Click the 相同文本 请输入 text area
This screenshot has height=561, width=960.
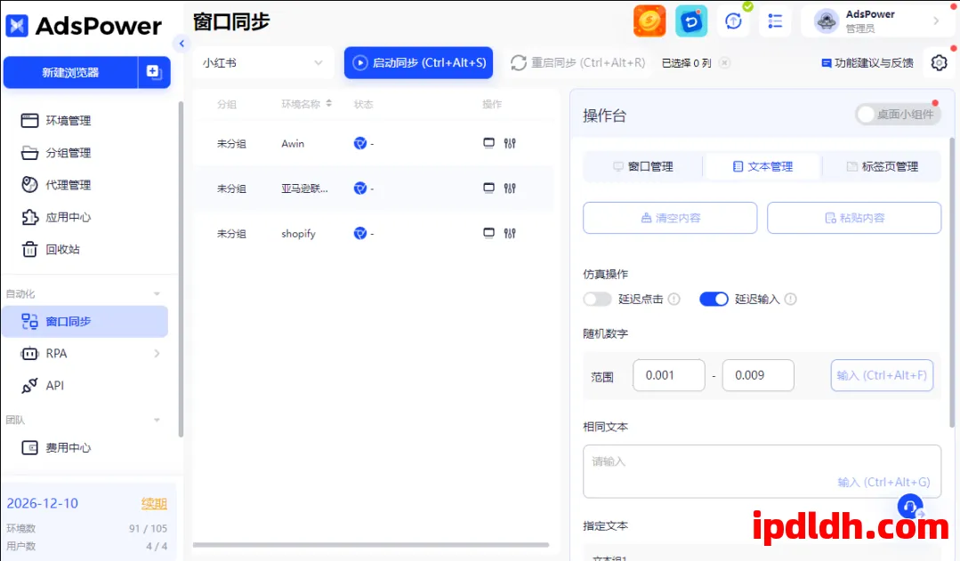[x=762, y=471]
